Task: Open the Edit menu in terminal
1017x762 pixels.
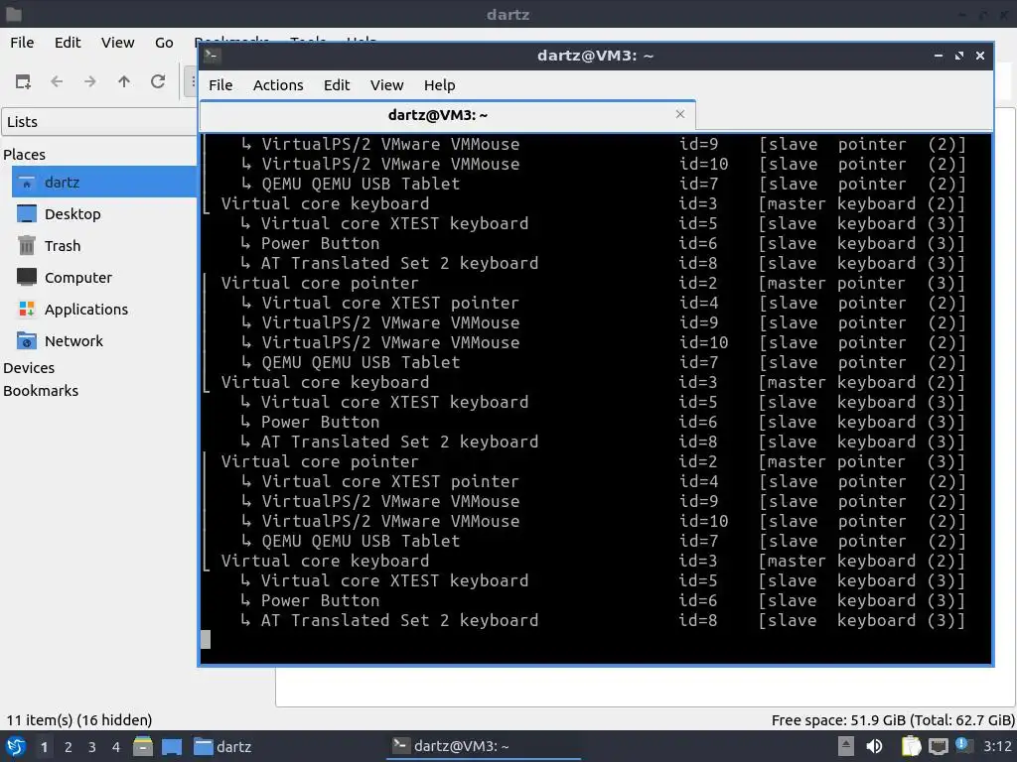Action: point(337,85)
